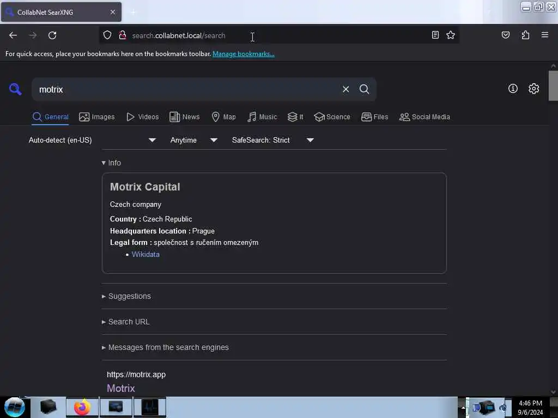The width and height of the screenshot is (558, 418).
Task: Click the scrollbar down arrow
Action: [x=553, y=392]
